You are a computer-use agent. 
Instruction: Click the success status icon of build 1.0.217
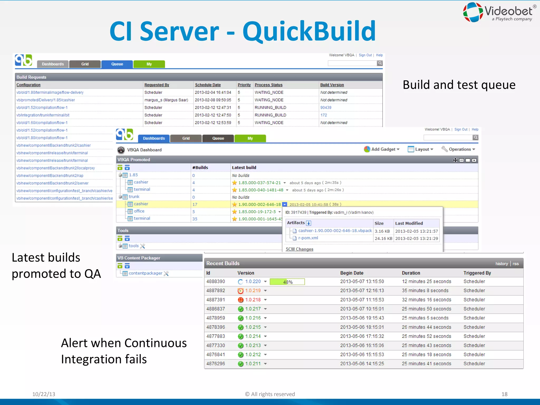coord(240,309)
